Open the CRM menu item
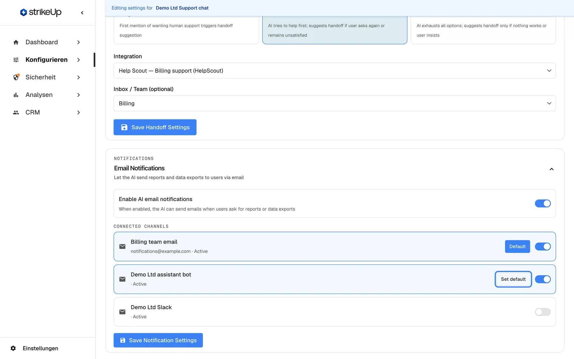Viewport: 574px width, 359px height. pyautogui.click(x=47, y=112)
